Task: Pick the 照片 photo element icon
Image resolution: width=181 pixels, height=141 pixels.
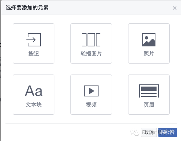Action: 149,40
